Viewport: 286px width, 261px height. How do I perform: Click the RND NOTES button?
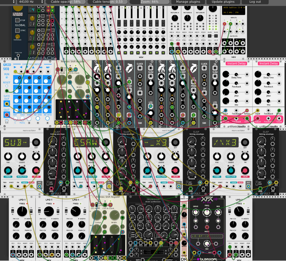pos(47,118)
